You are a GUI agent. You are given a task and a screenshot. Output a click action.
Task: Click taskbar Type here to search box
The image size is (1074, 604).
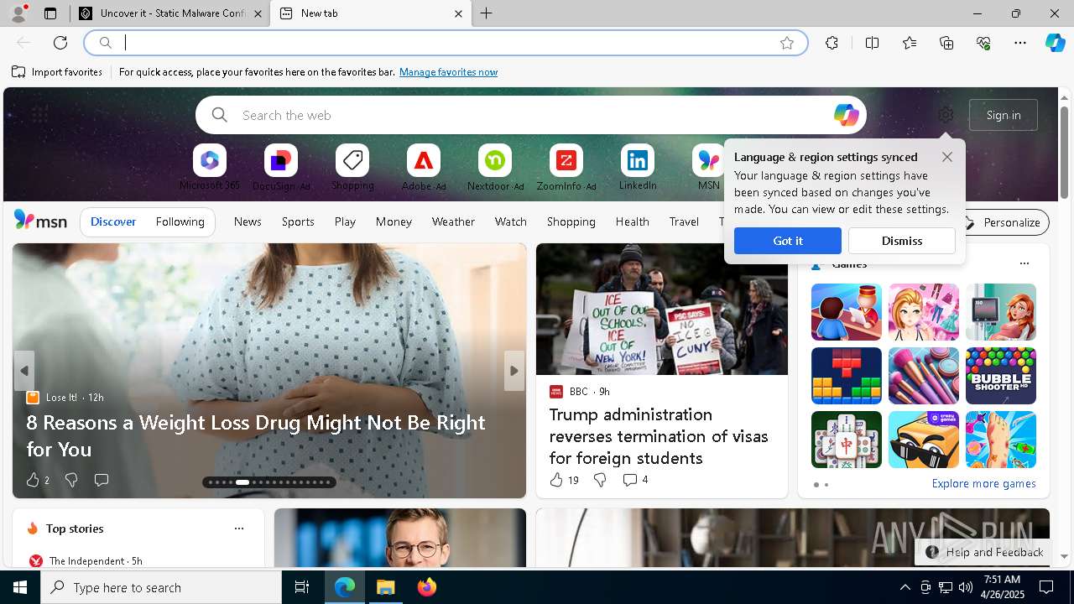(x=161, y=587)
